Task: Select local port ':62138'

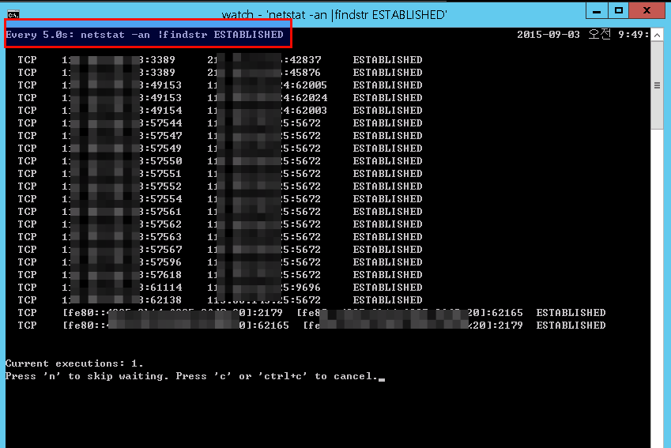Action: [x=164, y=300]
